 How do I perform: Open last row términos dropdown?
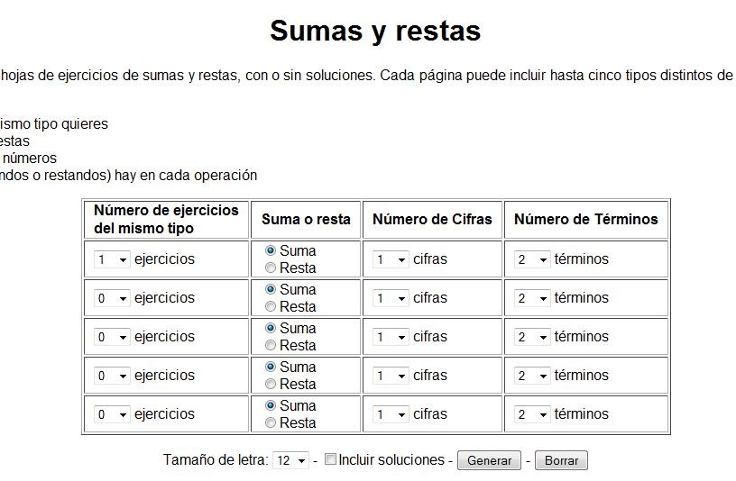tap(532, 414)
